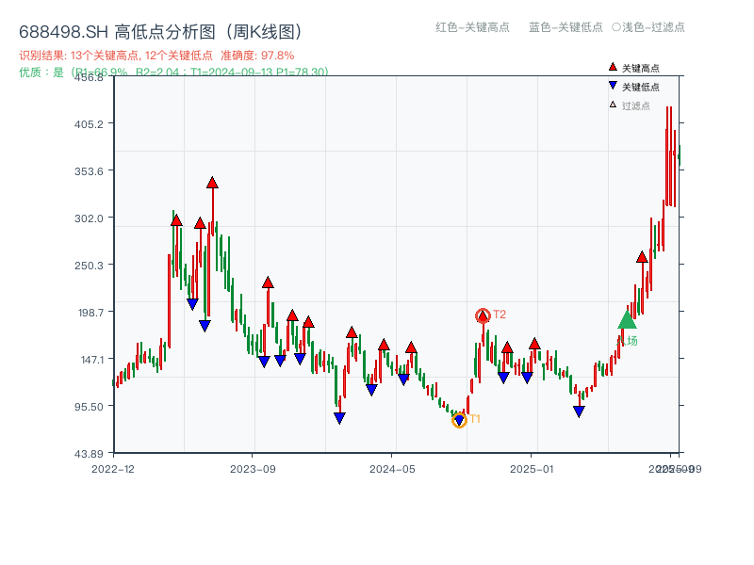This screenshot has height=565, width=754.
Task: Click the T2 circled red high-point marker
Action: pos(482,314)
